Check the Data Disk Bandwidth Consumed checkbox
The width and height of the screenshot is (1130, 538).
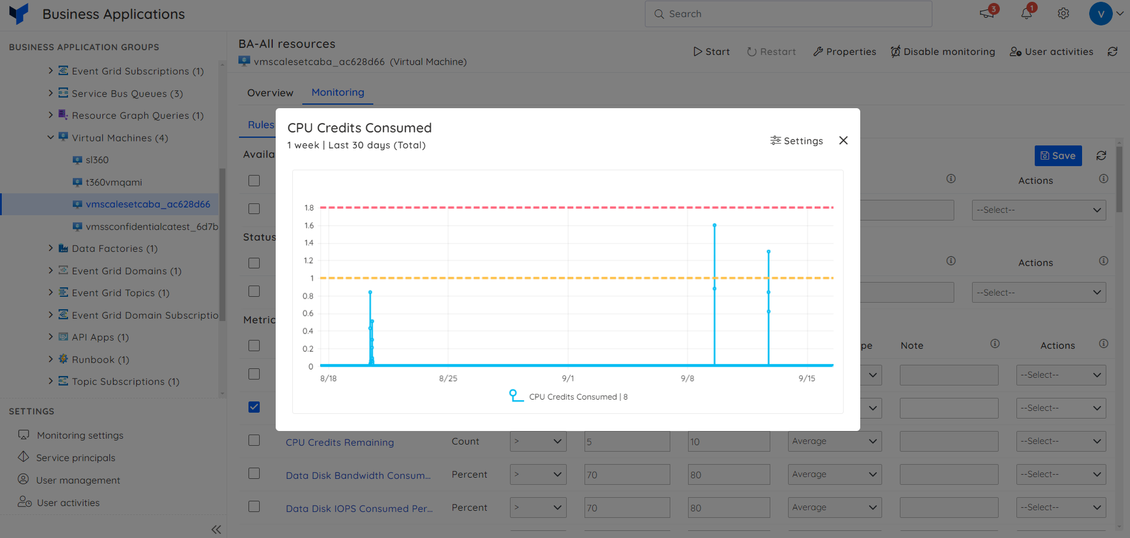click(254, 473)
